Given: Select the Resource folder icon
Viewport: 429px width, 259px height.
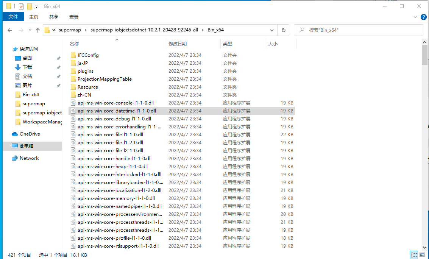Looking at the screenshot, I should pyautogui.click(x=73, y=87).
